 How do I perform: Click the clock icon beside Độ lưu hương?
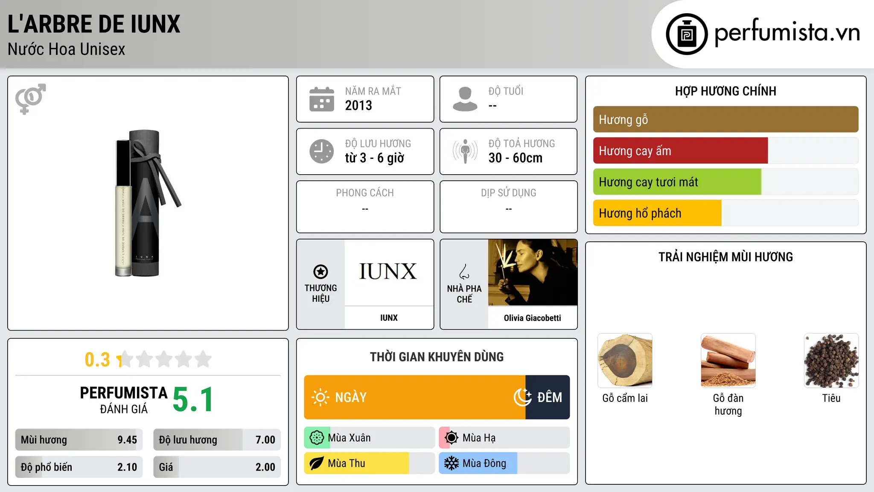coord(322,151)
